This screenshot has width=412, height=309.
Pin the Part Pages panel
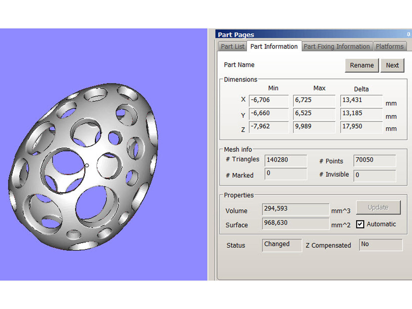[x=408, y=34]
